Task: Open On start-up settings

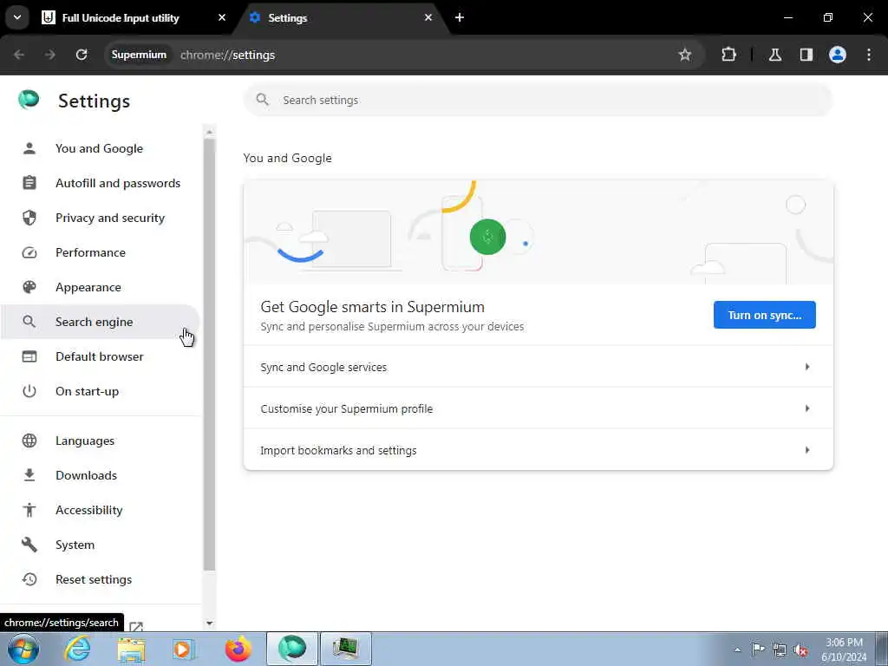Action: 100,391
